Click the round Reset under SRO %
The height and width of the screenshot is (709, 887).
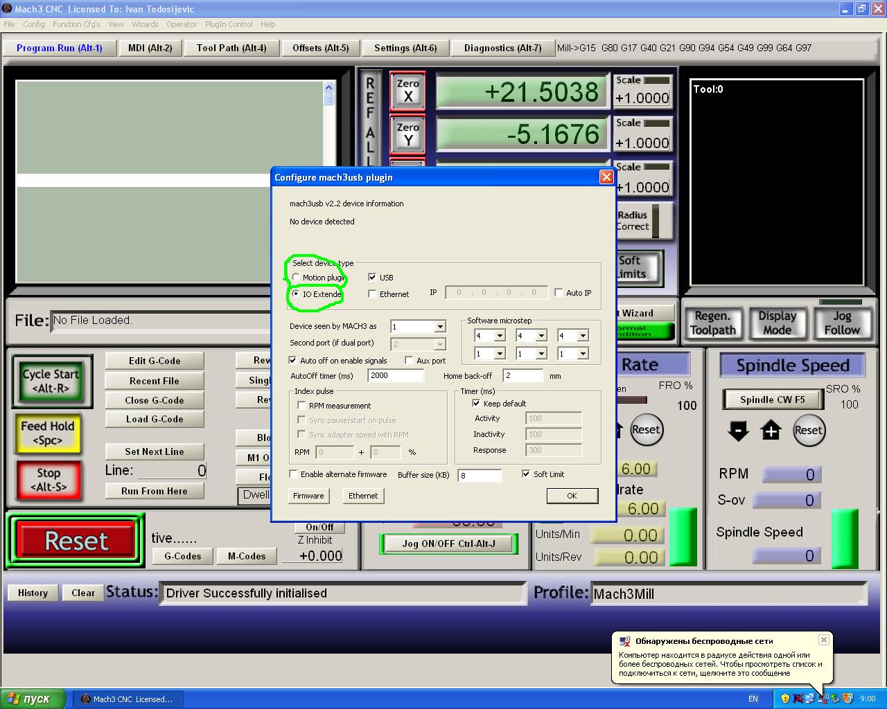(x=808, y=430)
